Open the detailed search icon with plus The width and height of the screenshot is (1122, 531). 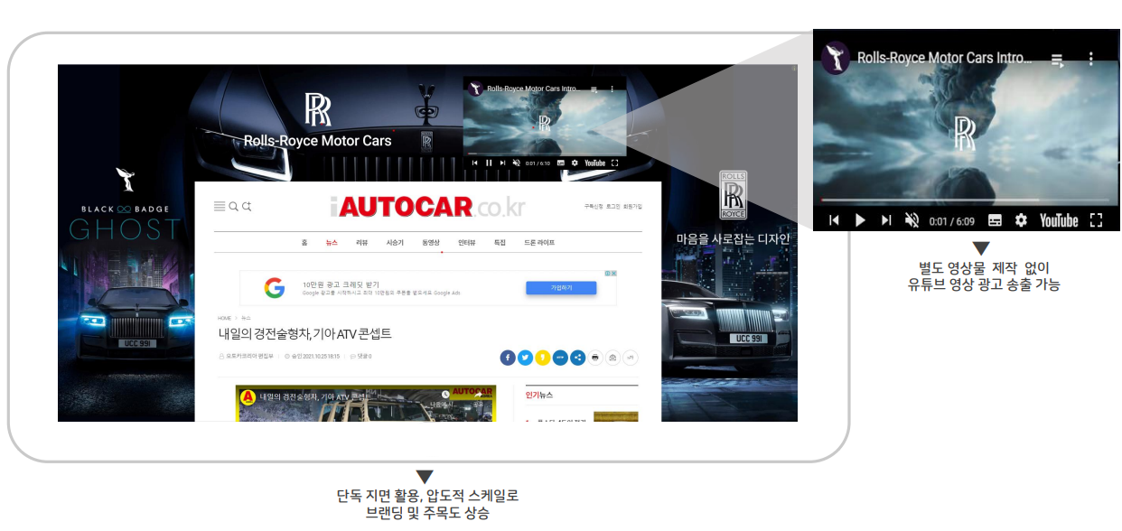(x=247, y=207)
